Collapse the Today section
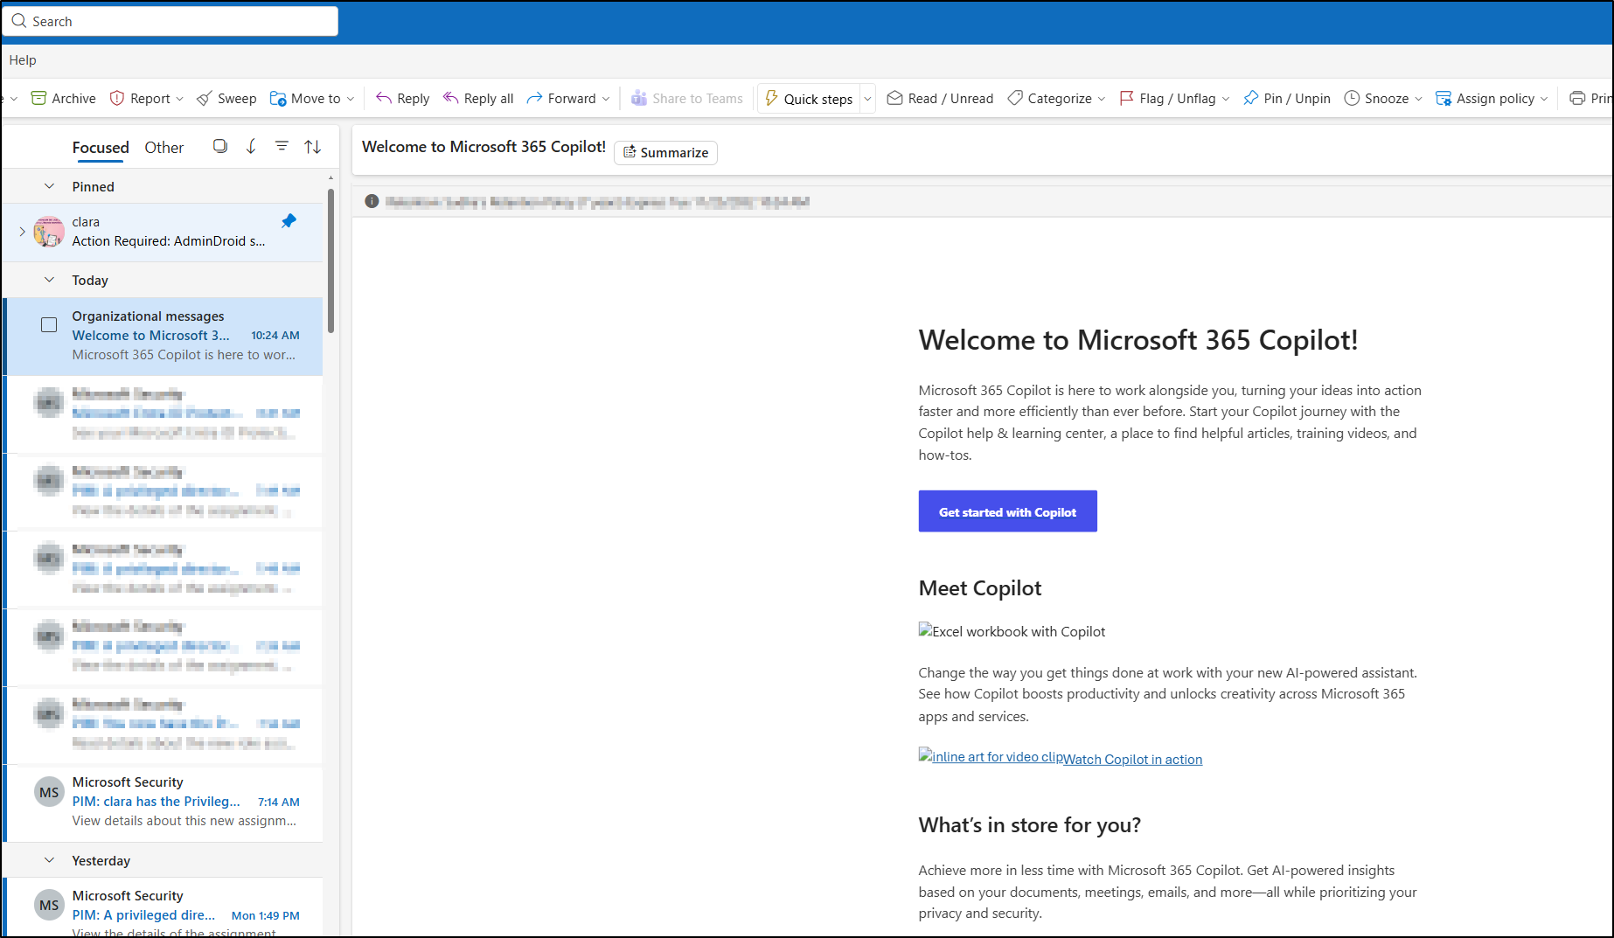This screenshot has width=1614, height=938. [x=49, y=279]
